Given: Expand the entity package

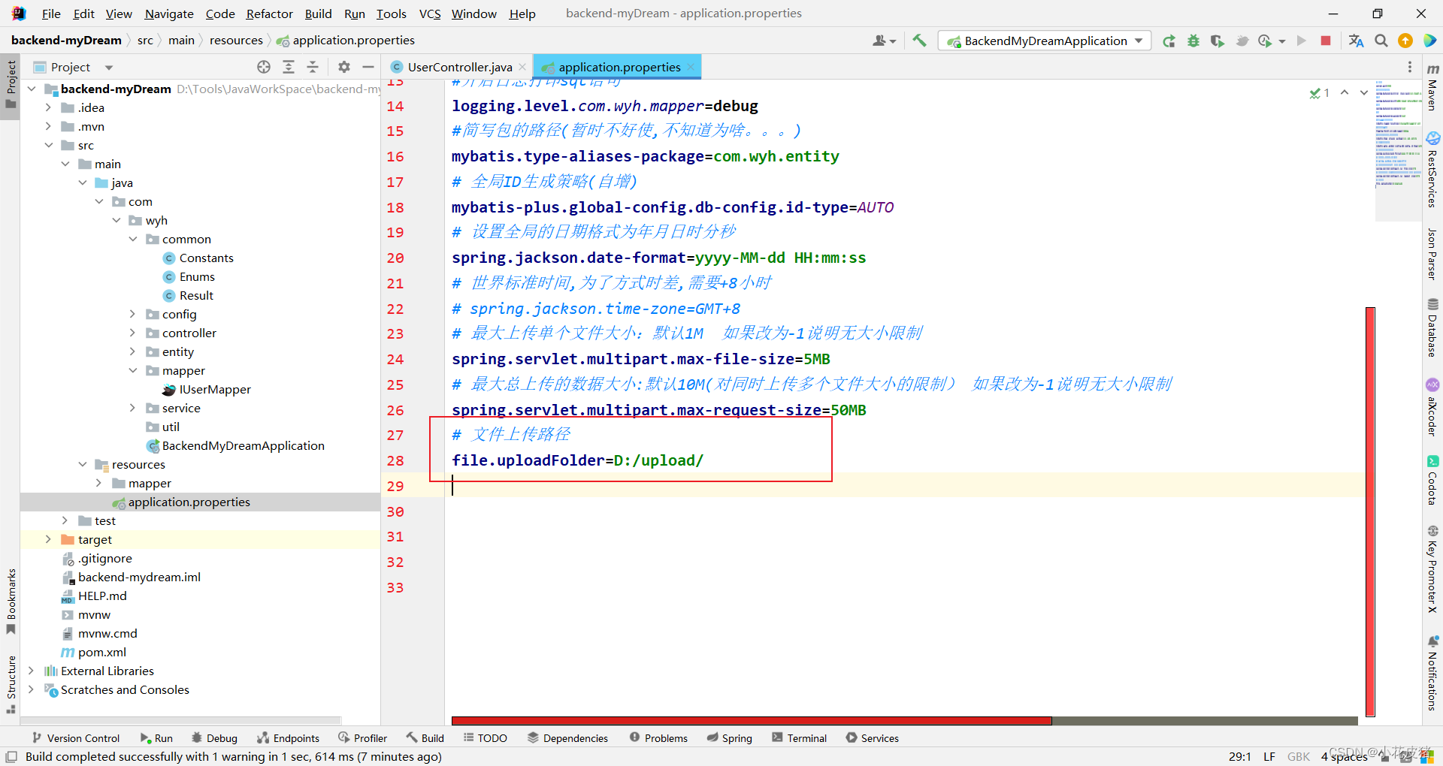Looking at the screenshot, I should [133, 351].
